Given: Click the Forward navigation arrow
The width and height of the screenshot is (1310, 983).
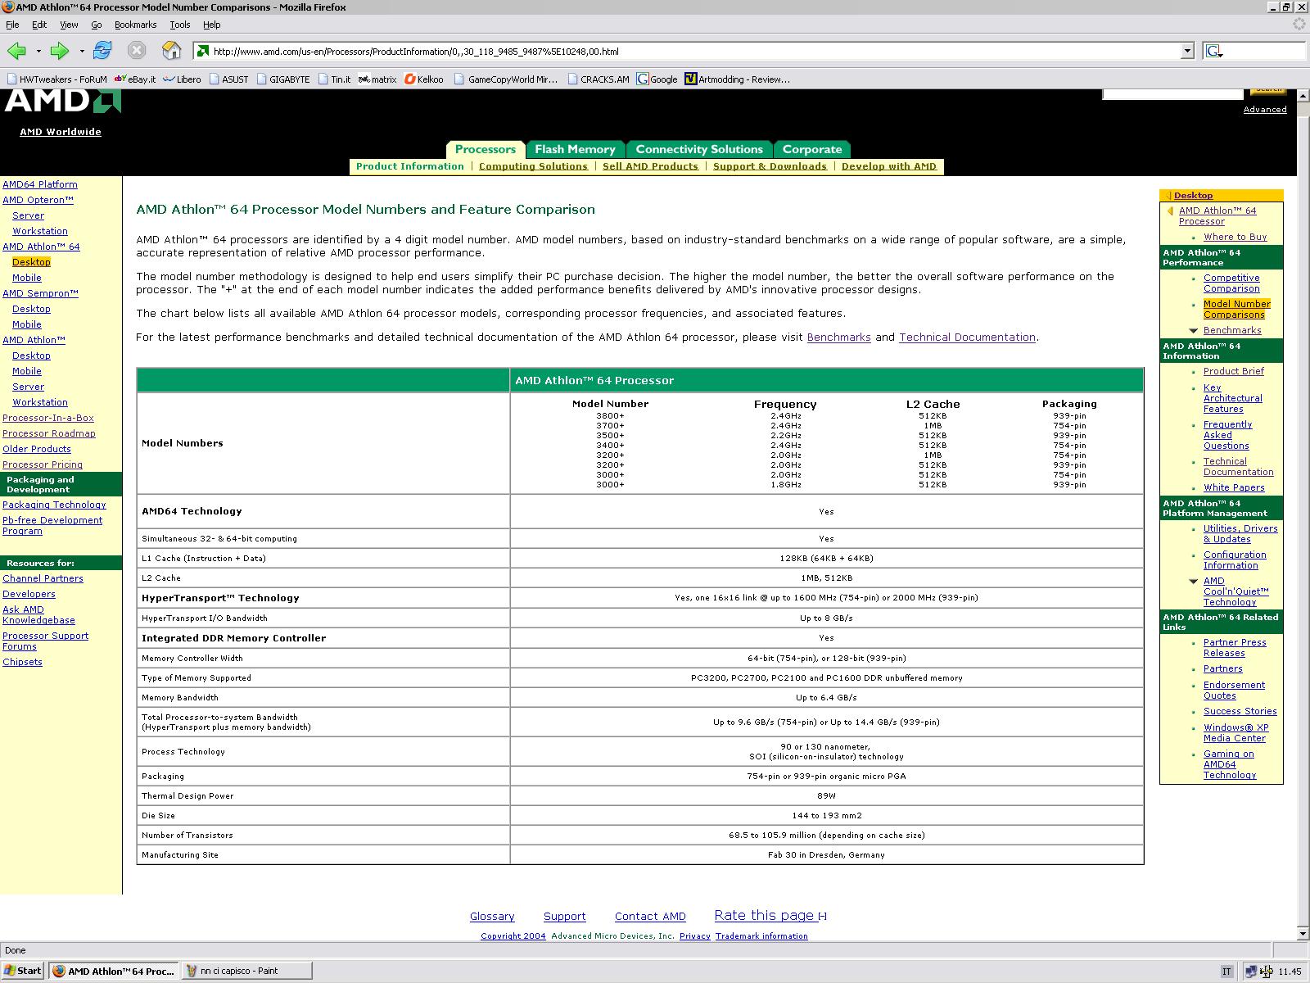Looking at the screenshot, I should click(60, 51).
